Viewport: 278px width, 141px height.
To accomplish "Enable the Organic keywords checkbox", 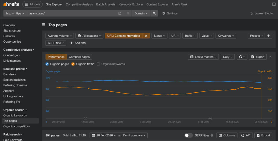I will pos(99,64).
